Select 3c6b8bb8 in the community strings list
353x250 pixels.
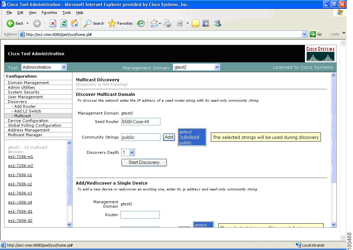pos(192,137)
